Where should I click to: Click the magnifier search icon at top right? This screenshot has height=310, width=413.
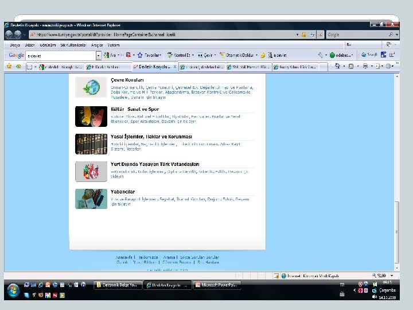391,34
